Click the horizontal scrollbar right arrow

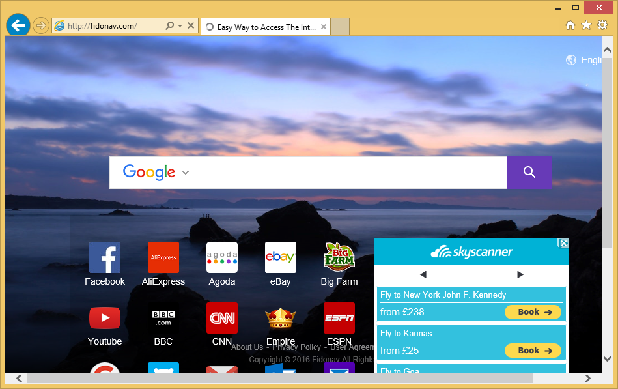pos(587,378)
